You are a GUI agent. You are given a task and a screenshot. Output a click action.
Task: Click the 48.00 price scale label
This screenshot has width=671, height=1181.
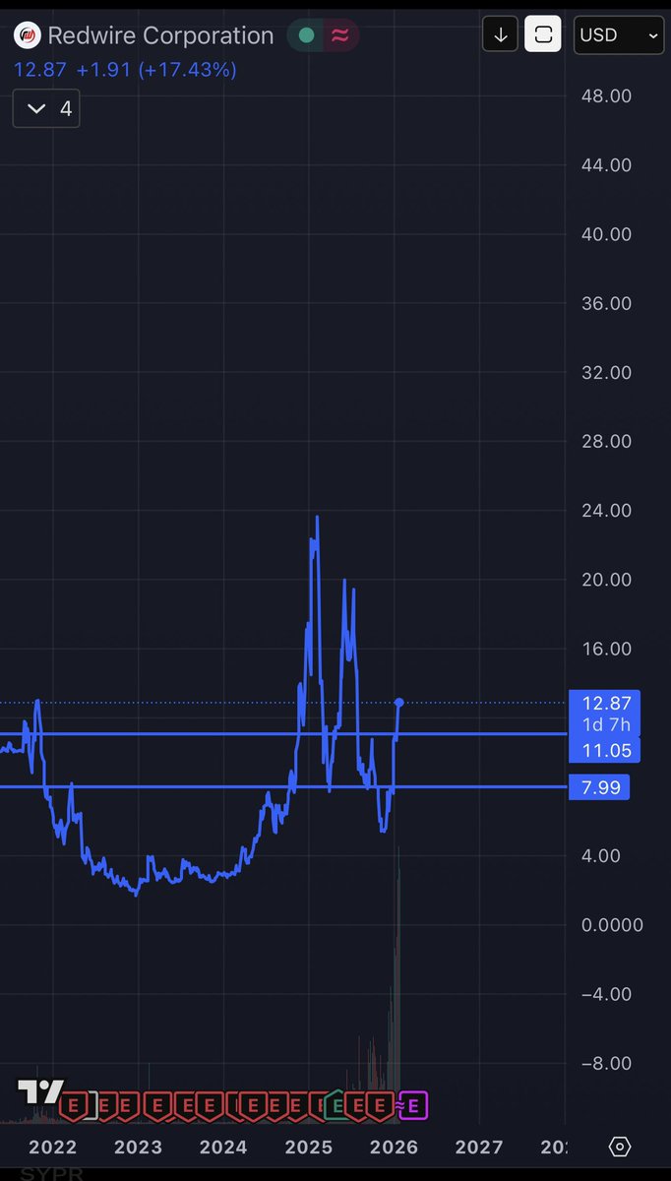[x=607, y=96]
